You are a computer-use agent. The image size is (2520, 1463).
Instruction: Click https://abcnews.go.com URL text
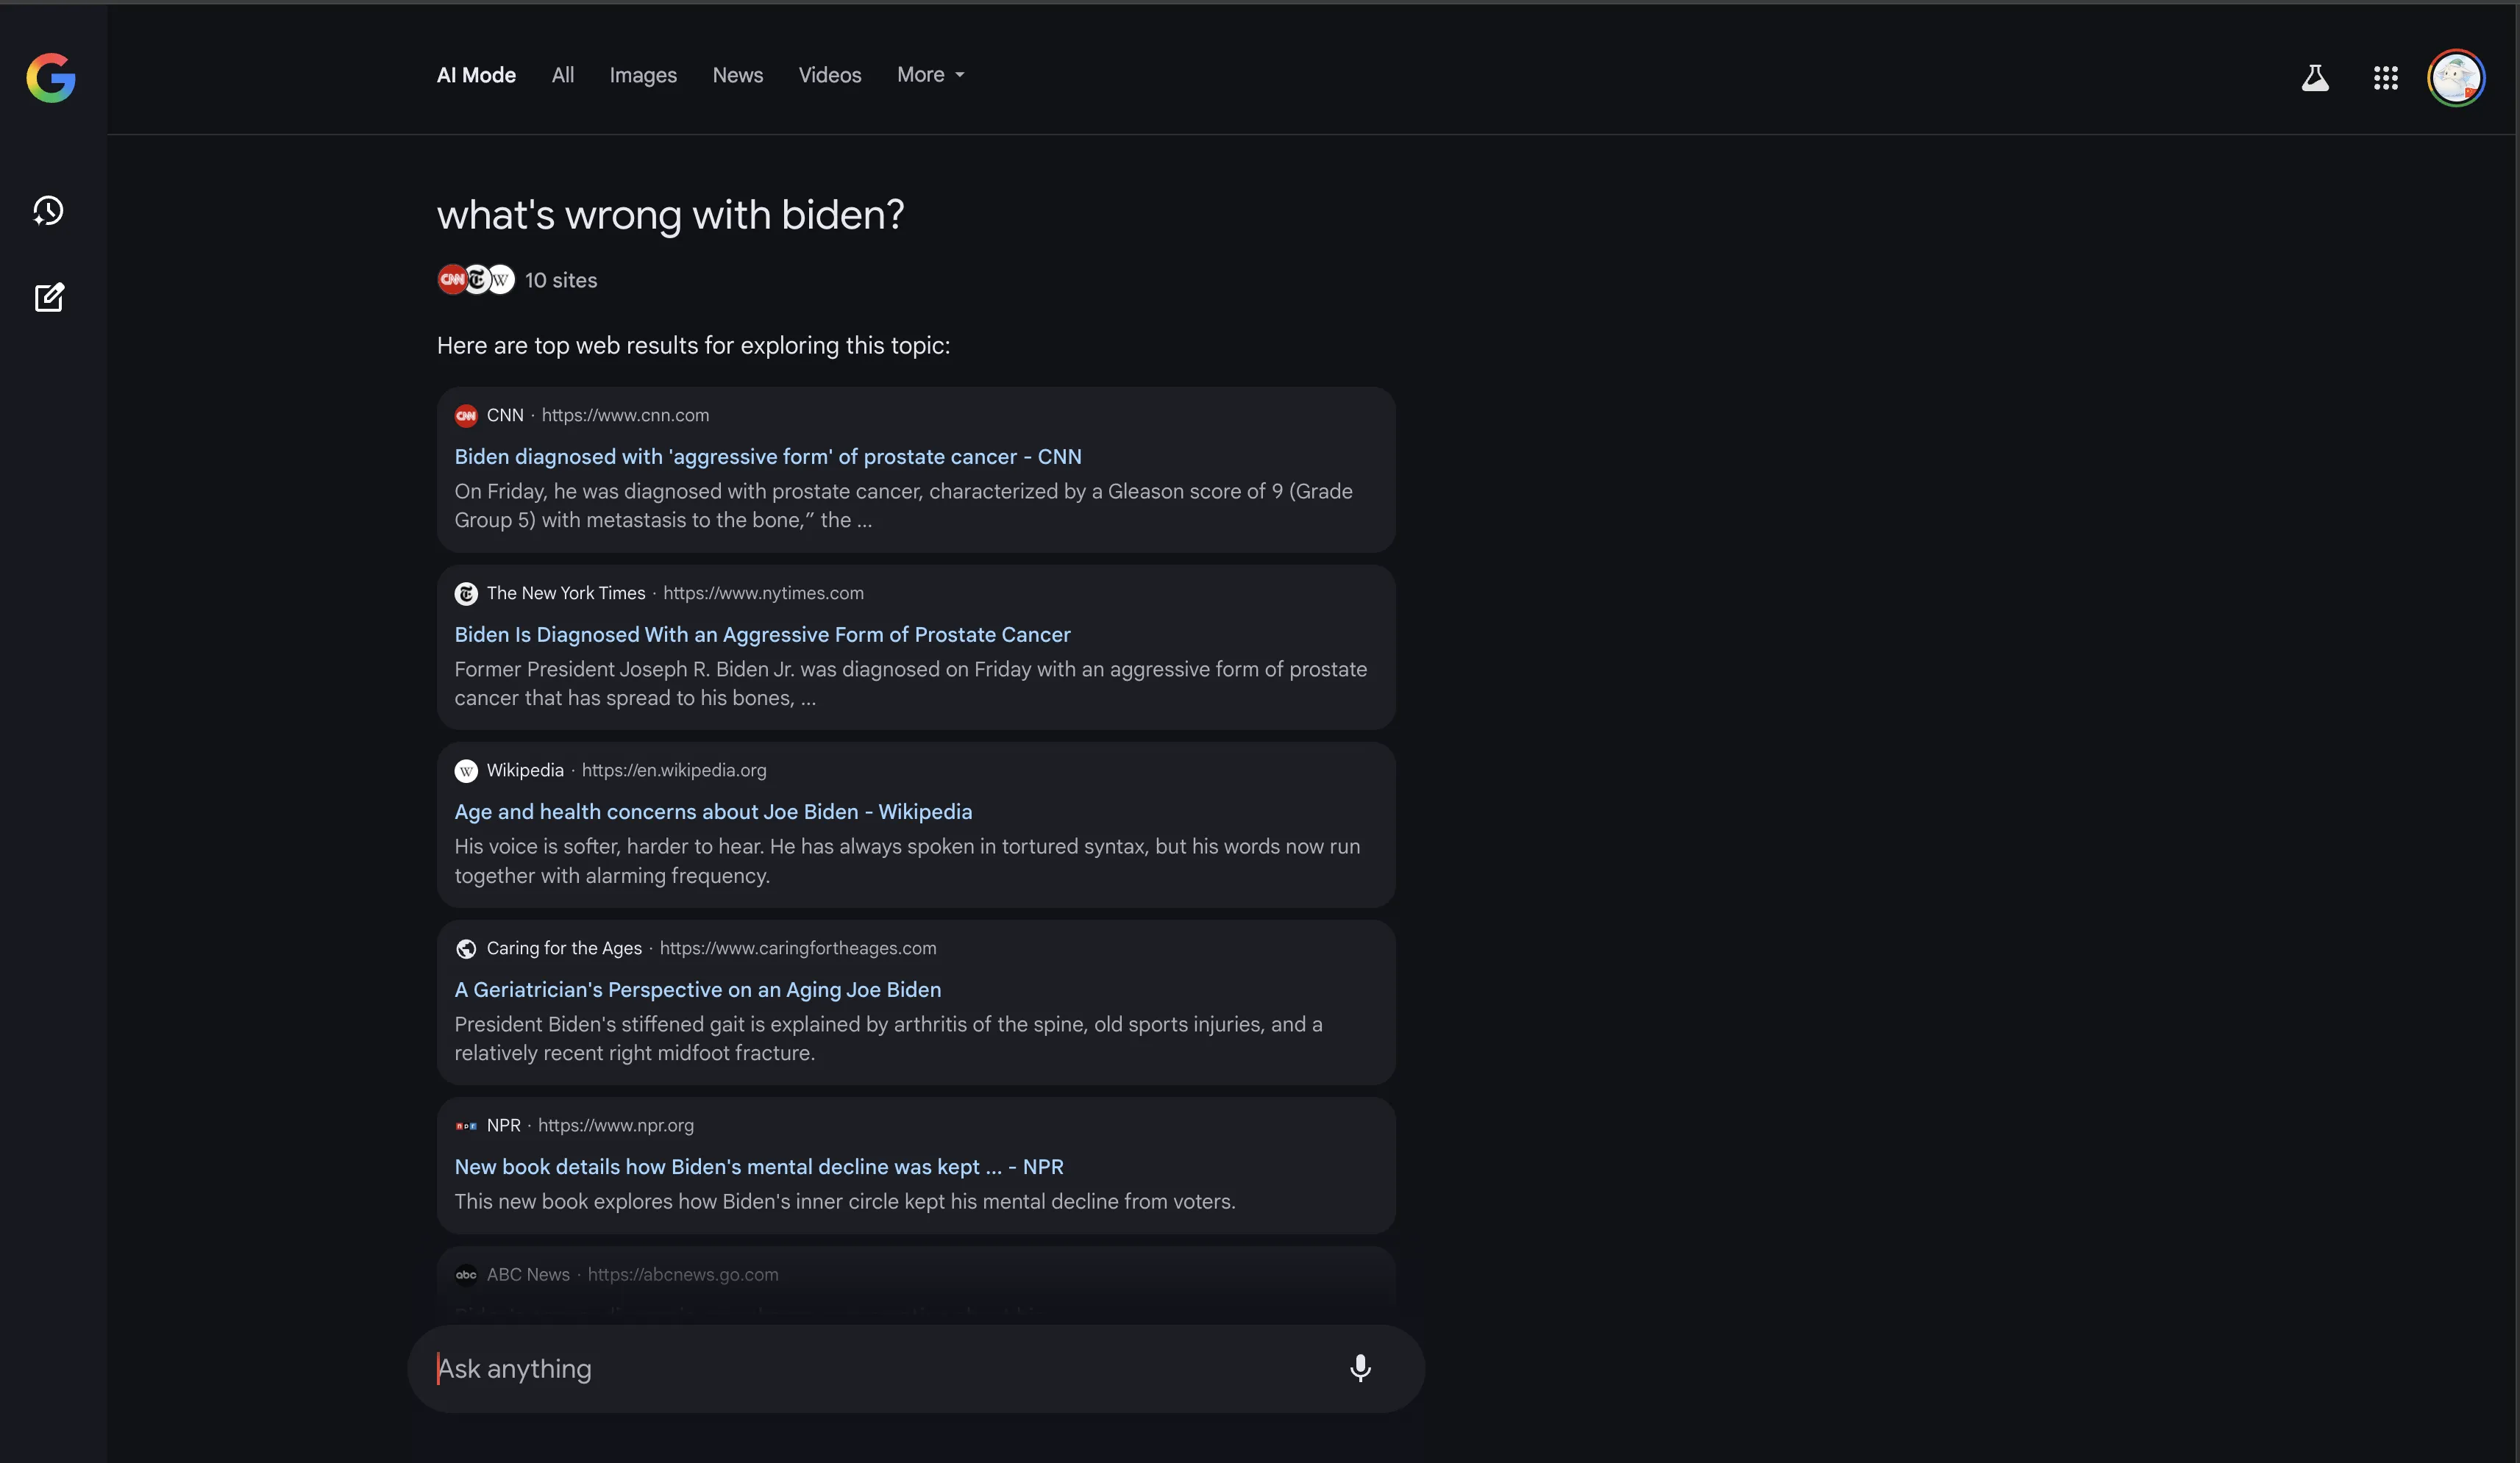683,1274
